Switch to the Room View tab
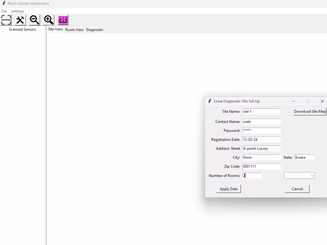Image resolution: width=327 pixels, height=245 pixels. pos(74,30)
